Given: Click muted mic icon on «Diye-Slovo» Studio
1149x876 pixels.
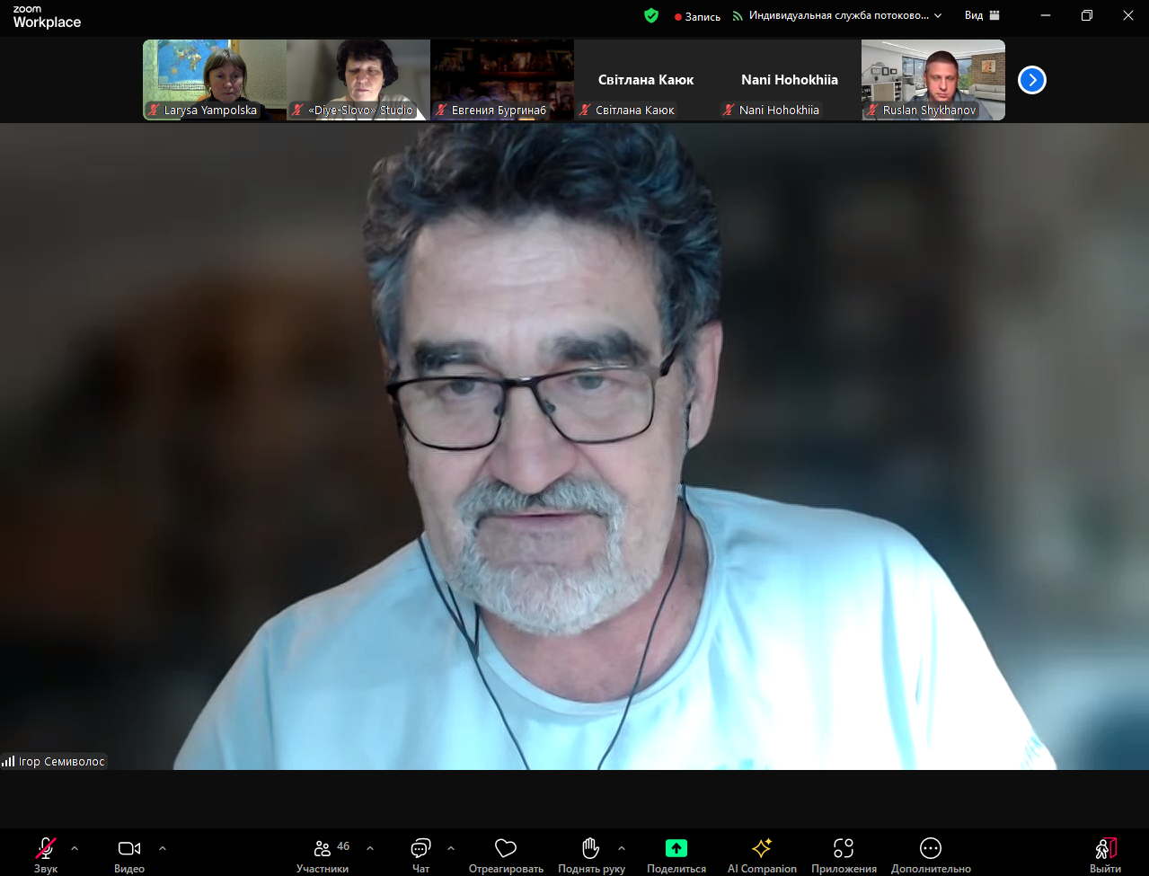Looking at the screenshot, I should [298, 111].
